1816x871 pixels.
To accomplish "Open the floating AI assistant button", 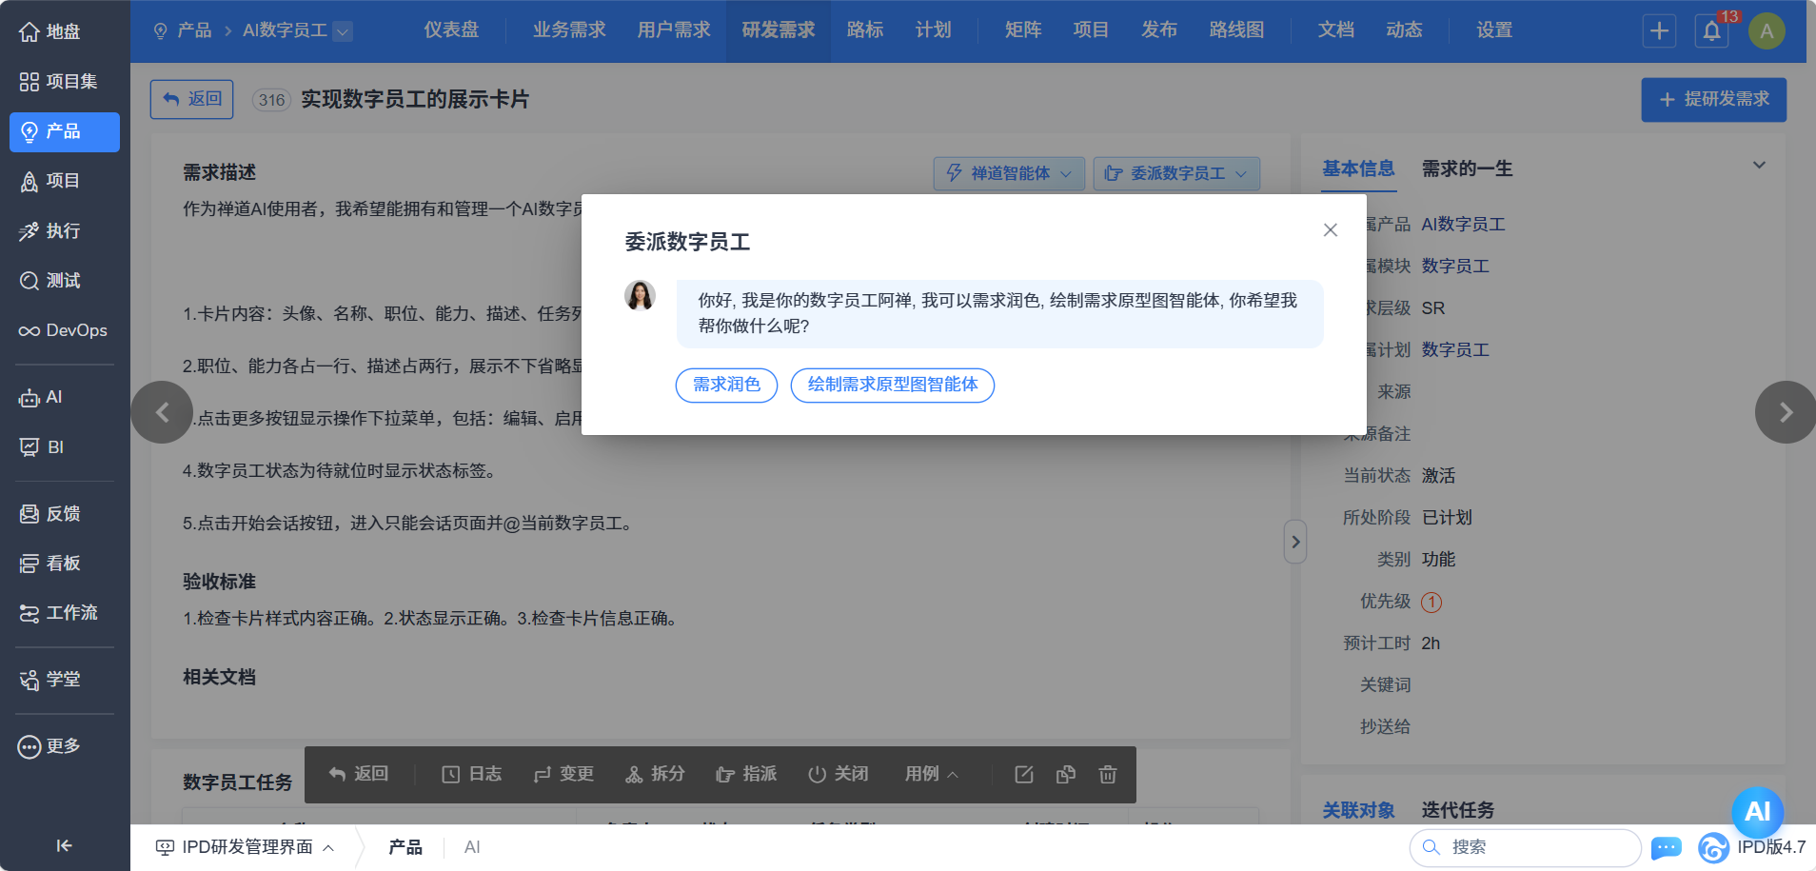I will (1756, 811).
